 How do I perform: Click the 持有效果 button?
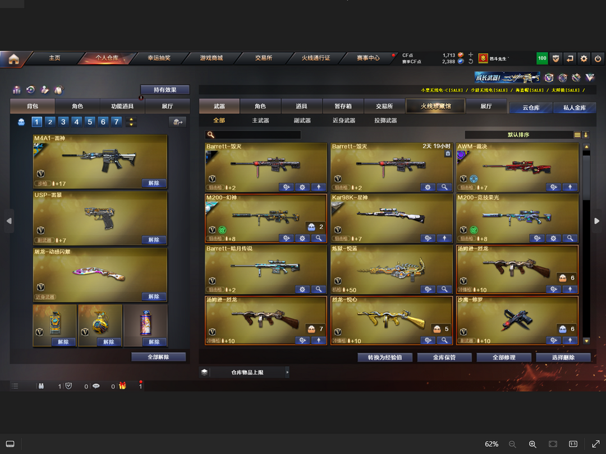pos(165,90)
